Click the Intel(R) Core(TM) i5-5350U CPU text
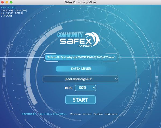161x128 pixels. (x=14, y=13)
